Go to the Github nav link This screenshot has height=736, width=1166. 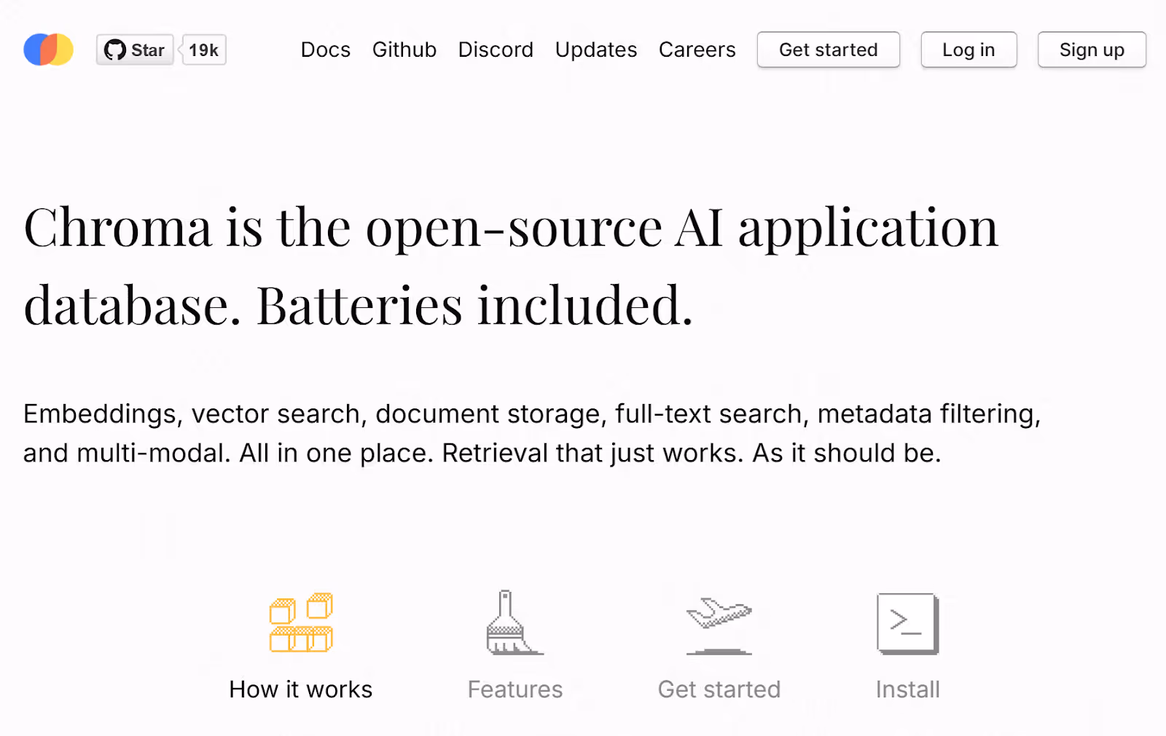click(x=404, y=50)
